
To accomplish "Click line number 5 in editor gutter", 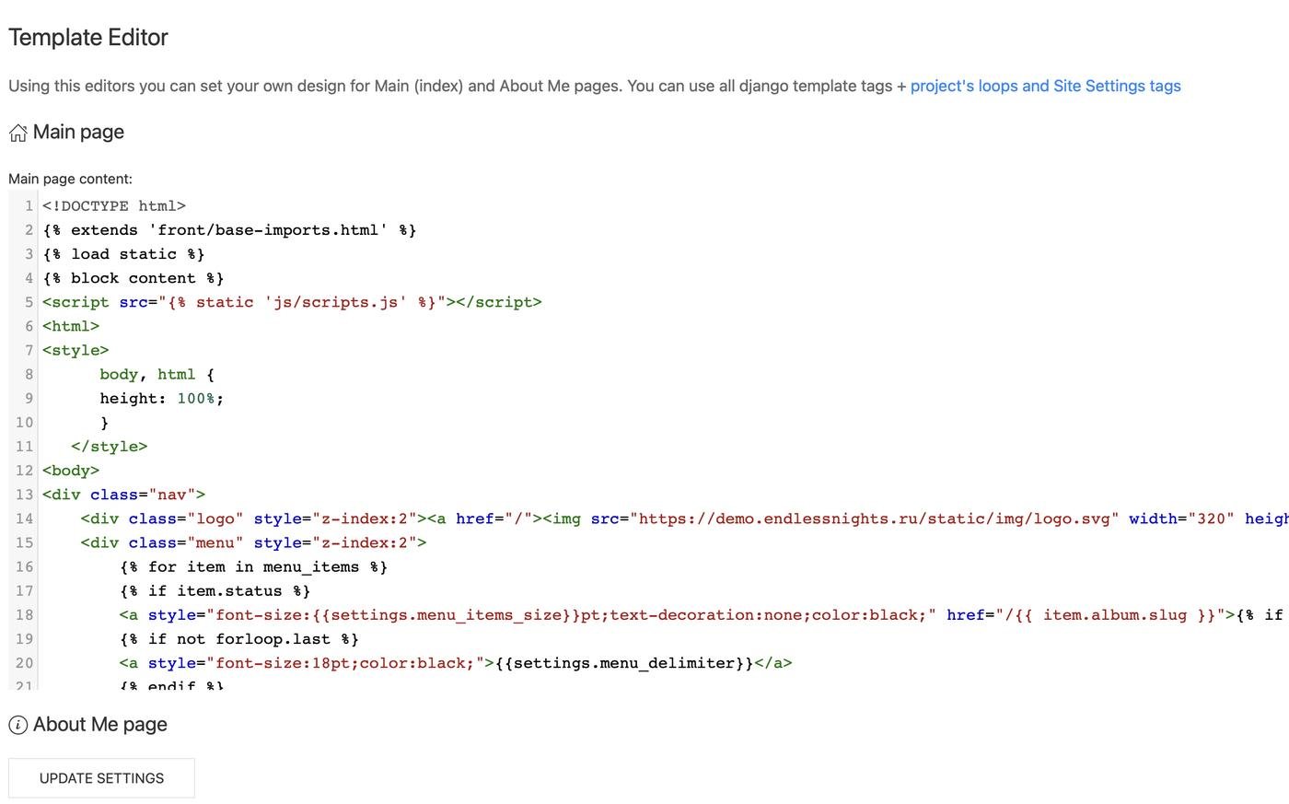I will pos(29,302).
